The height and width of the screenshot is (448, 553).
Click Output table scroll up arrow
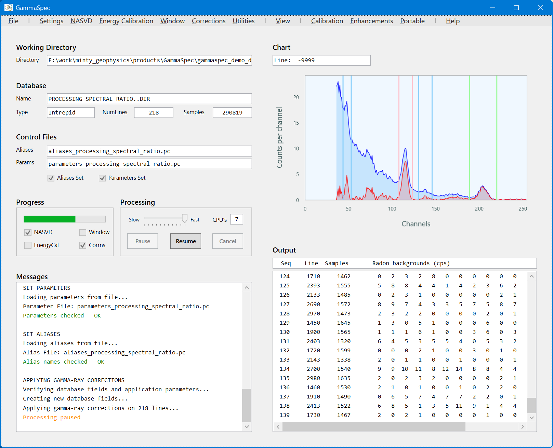[x=531, y=276]
